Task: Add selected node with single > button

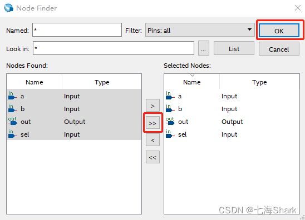Action: click(x=152, y=106)
